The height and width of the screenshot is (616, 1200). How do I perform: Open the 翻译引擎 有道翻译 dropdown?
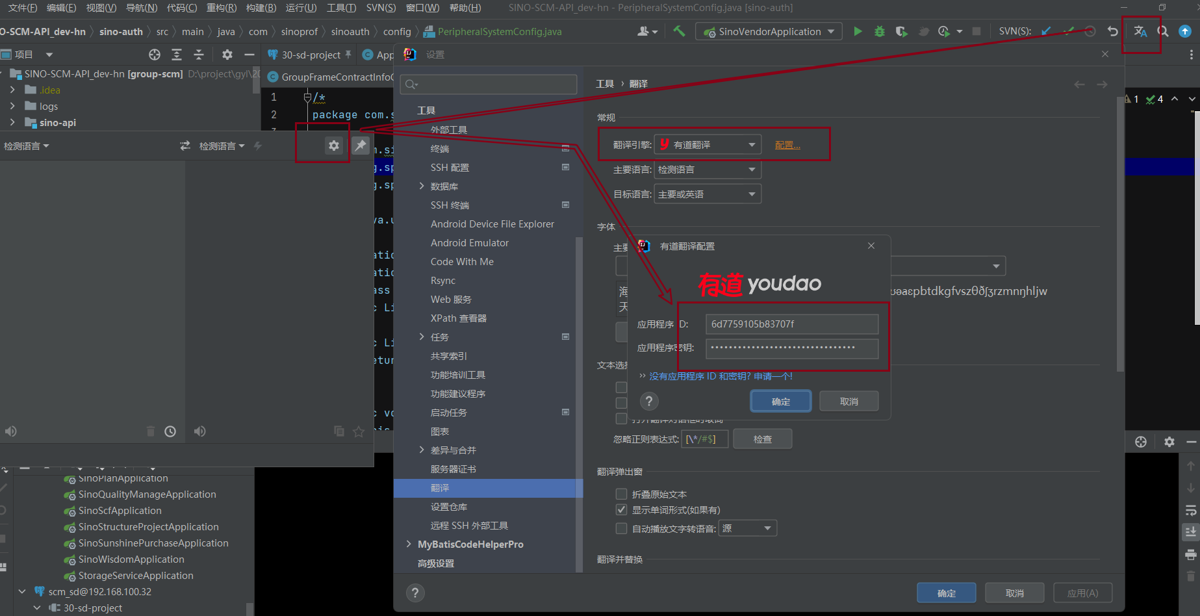(708, 144)
